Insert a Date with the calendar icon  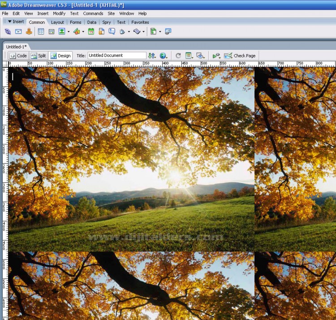point(91,31)
